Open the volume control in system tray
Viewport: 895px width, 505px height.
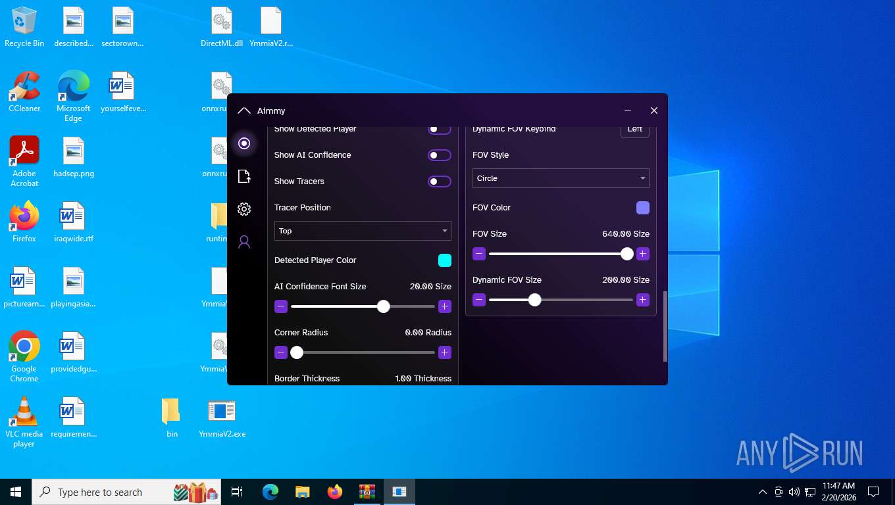[x=794, y=492]
